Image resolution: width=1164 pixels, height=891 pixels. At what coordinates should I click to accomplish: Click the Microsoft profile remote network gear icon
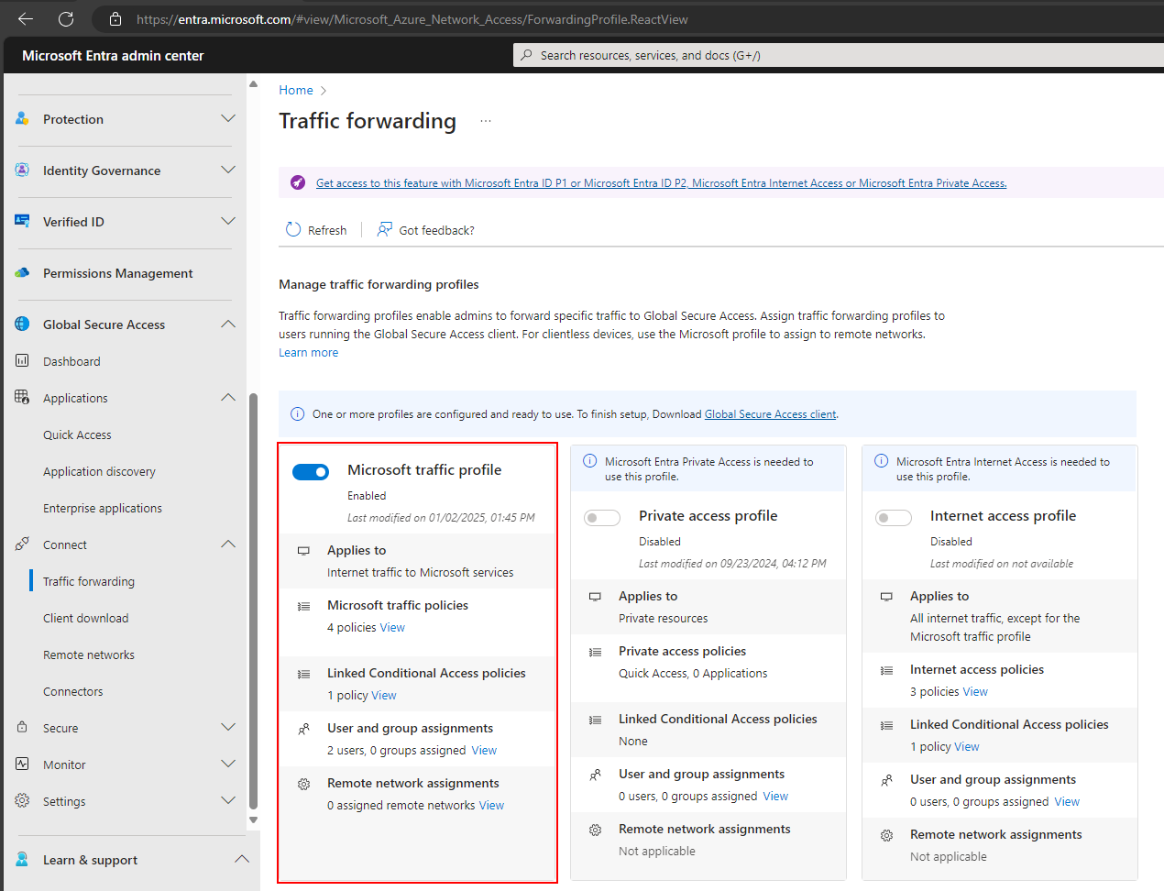tap(303, 784)
